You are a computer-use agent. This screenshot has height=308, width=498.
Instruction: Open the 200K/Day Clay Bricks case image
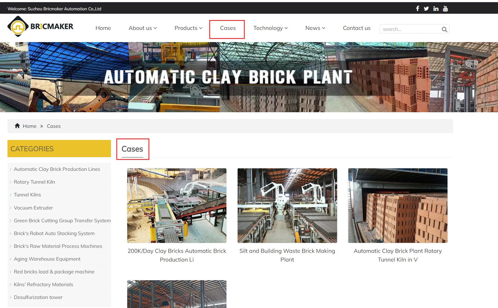coord(177,205)
